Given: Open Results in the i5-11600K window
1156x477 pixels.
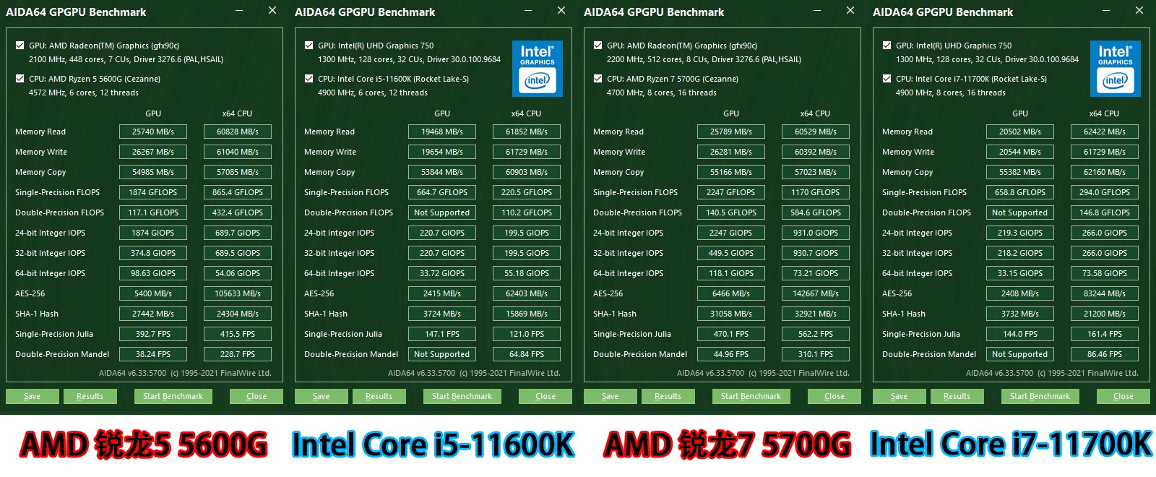Looking at the screenshot, I should 379,396.
